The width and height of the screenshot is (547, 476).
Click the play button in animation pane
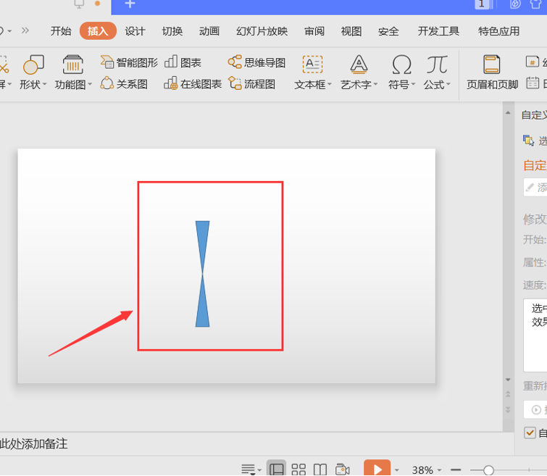point(535,409)
